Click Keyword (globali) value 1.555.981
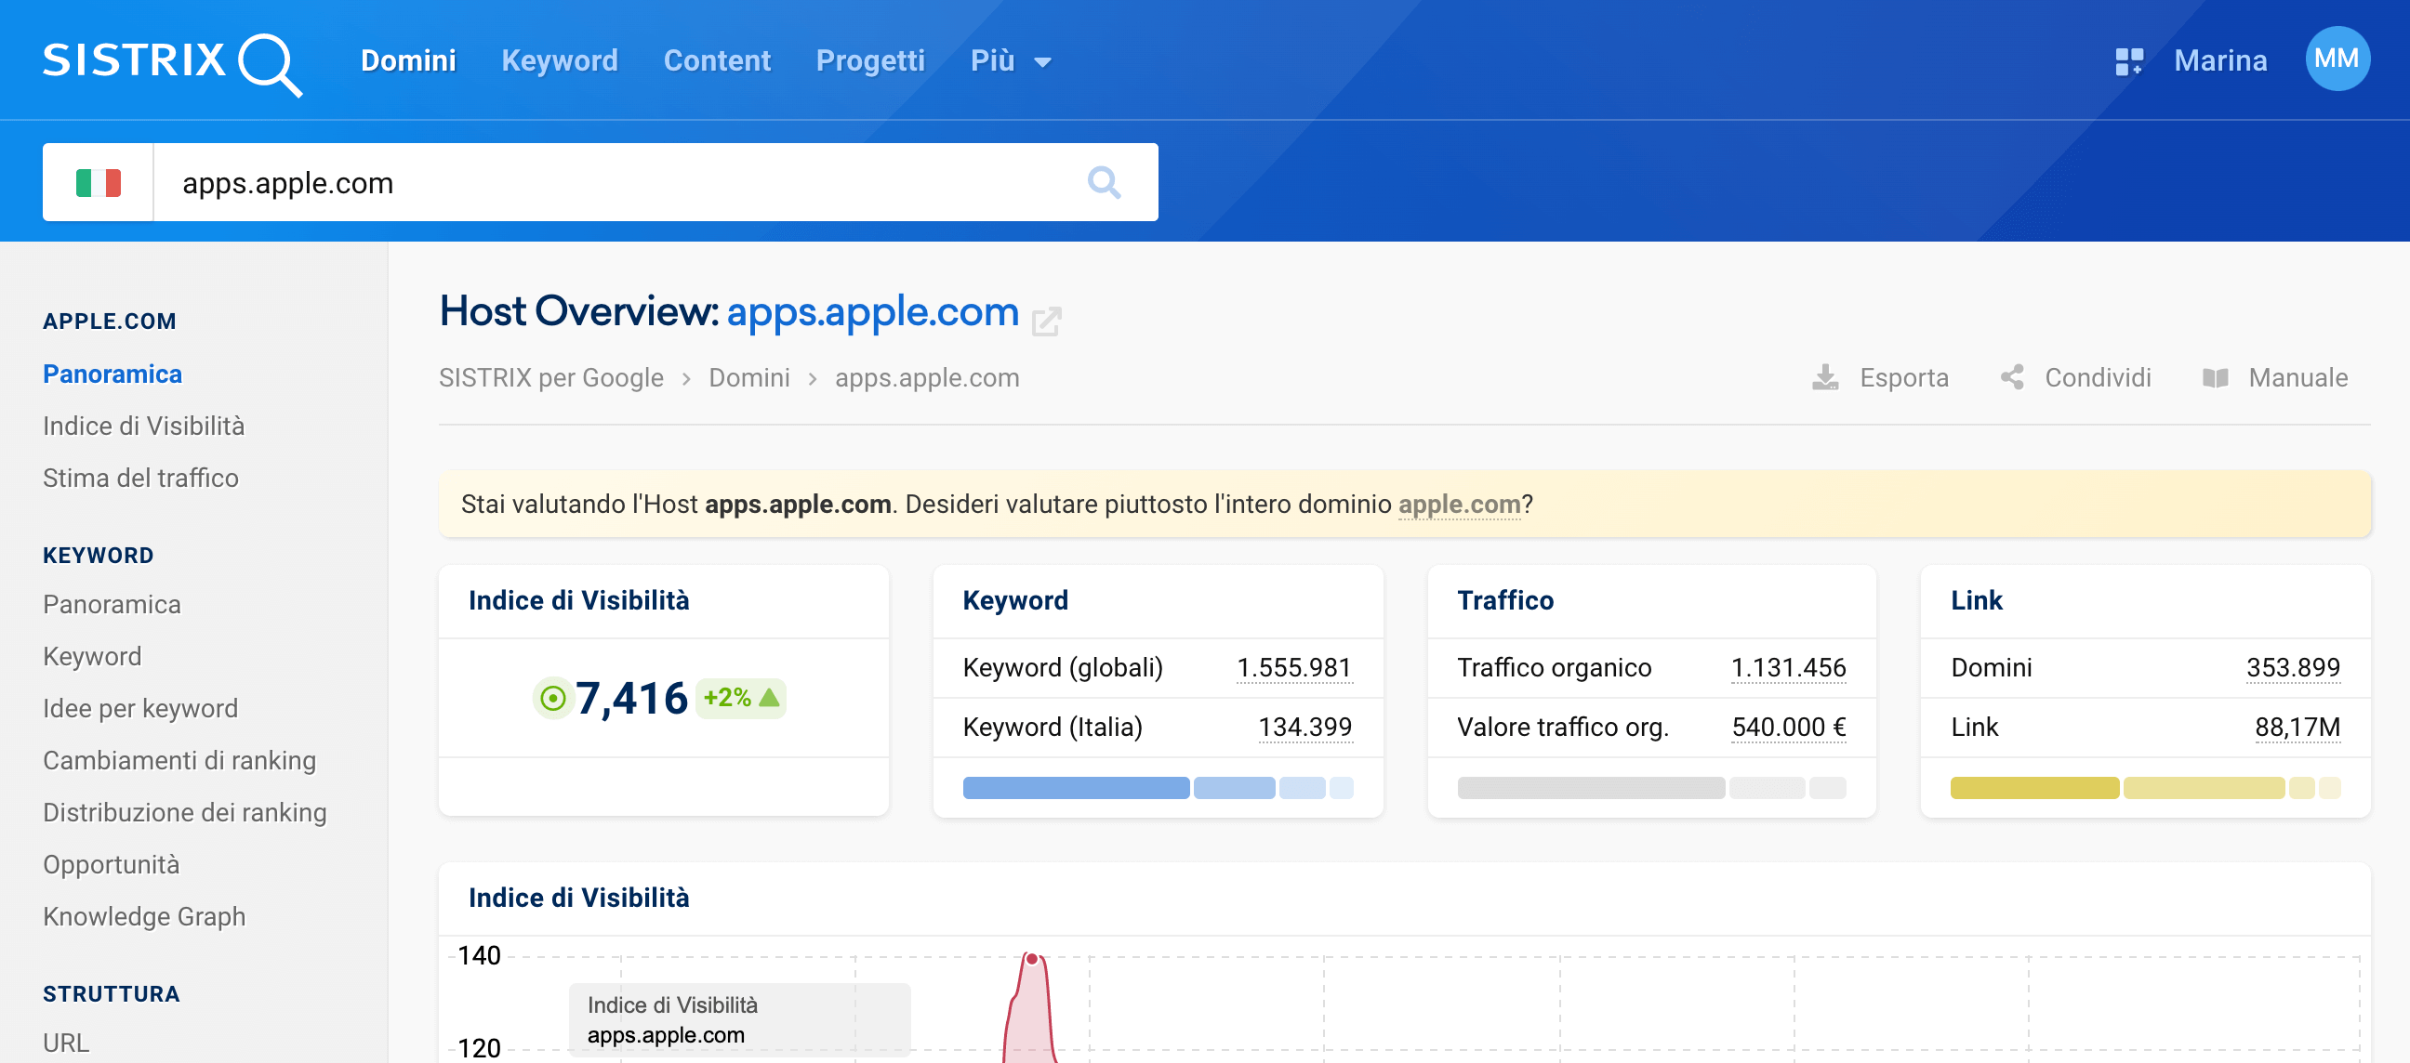 1294,667
